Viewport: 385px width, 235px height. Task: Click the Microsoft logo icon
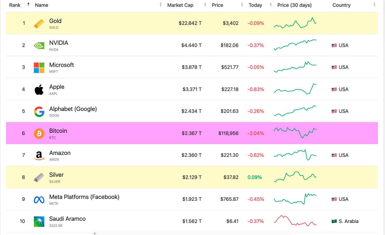[x=39, y=67]
